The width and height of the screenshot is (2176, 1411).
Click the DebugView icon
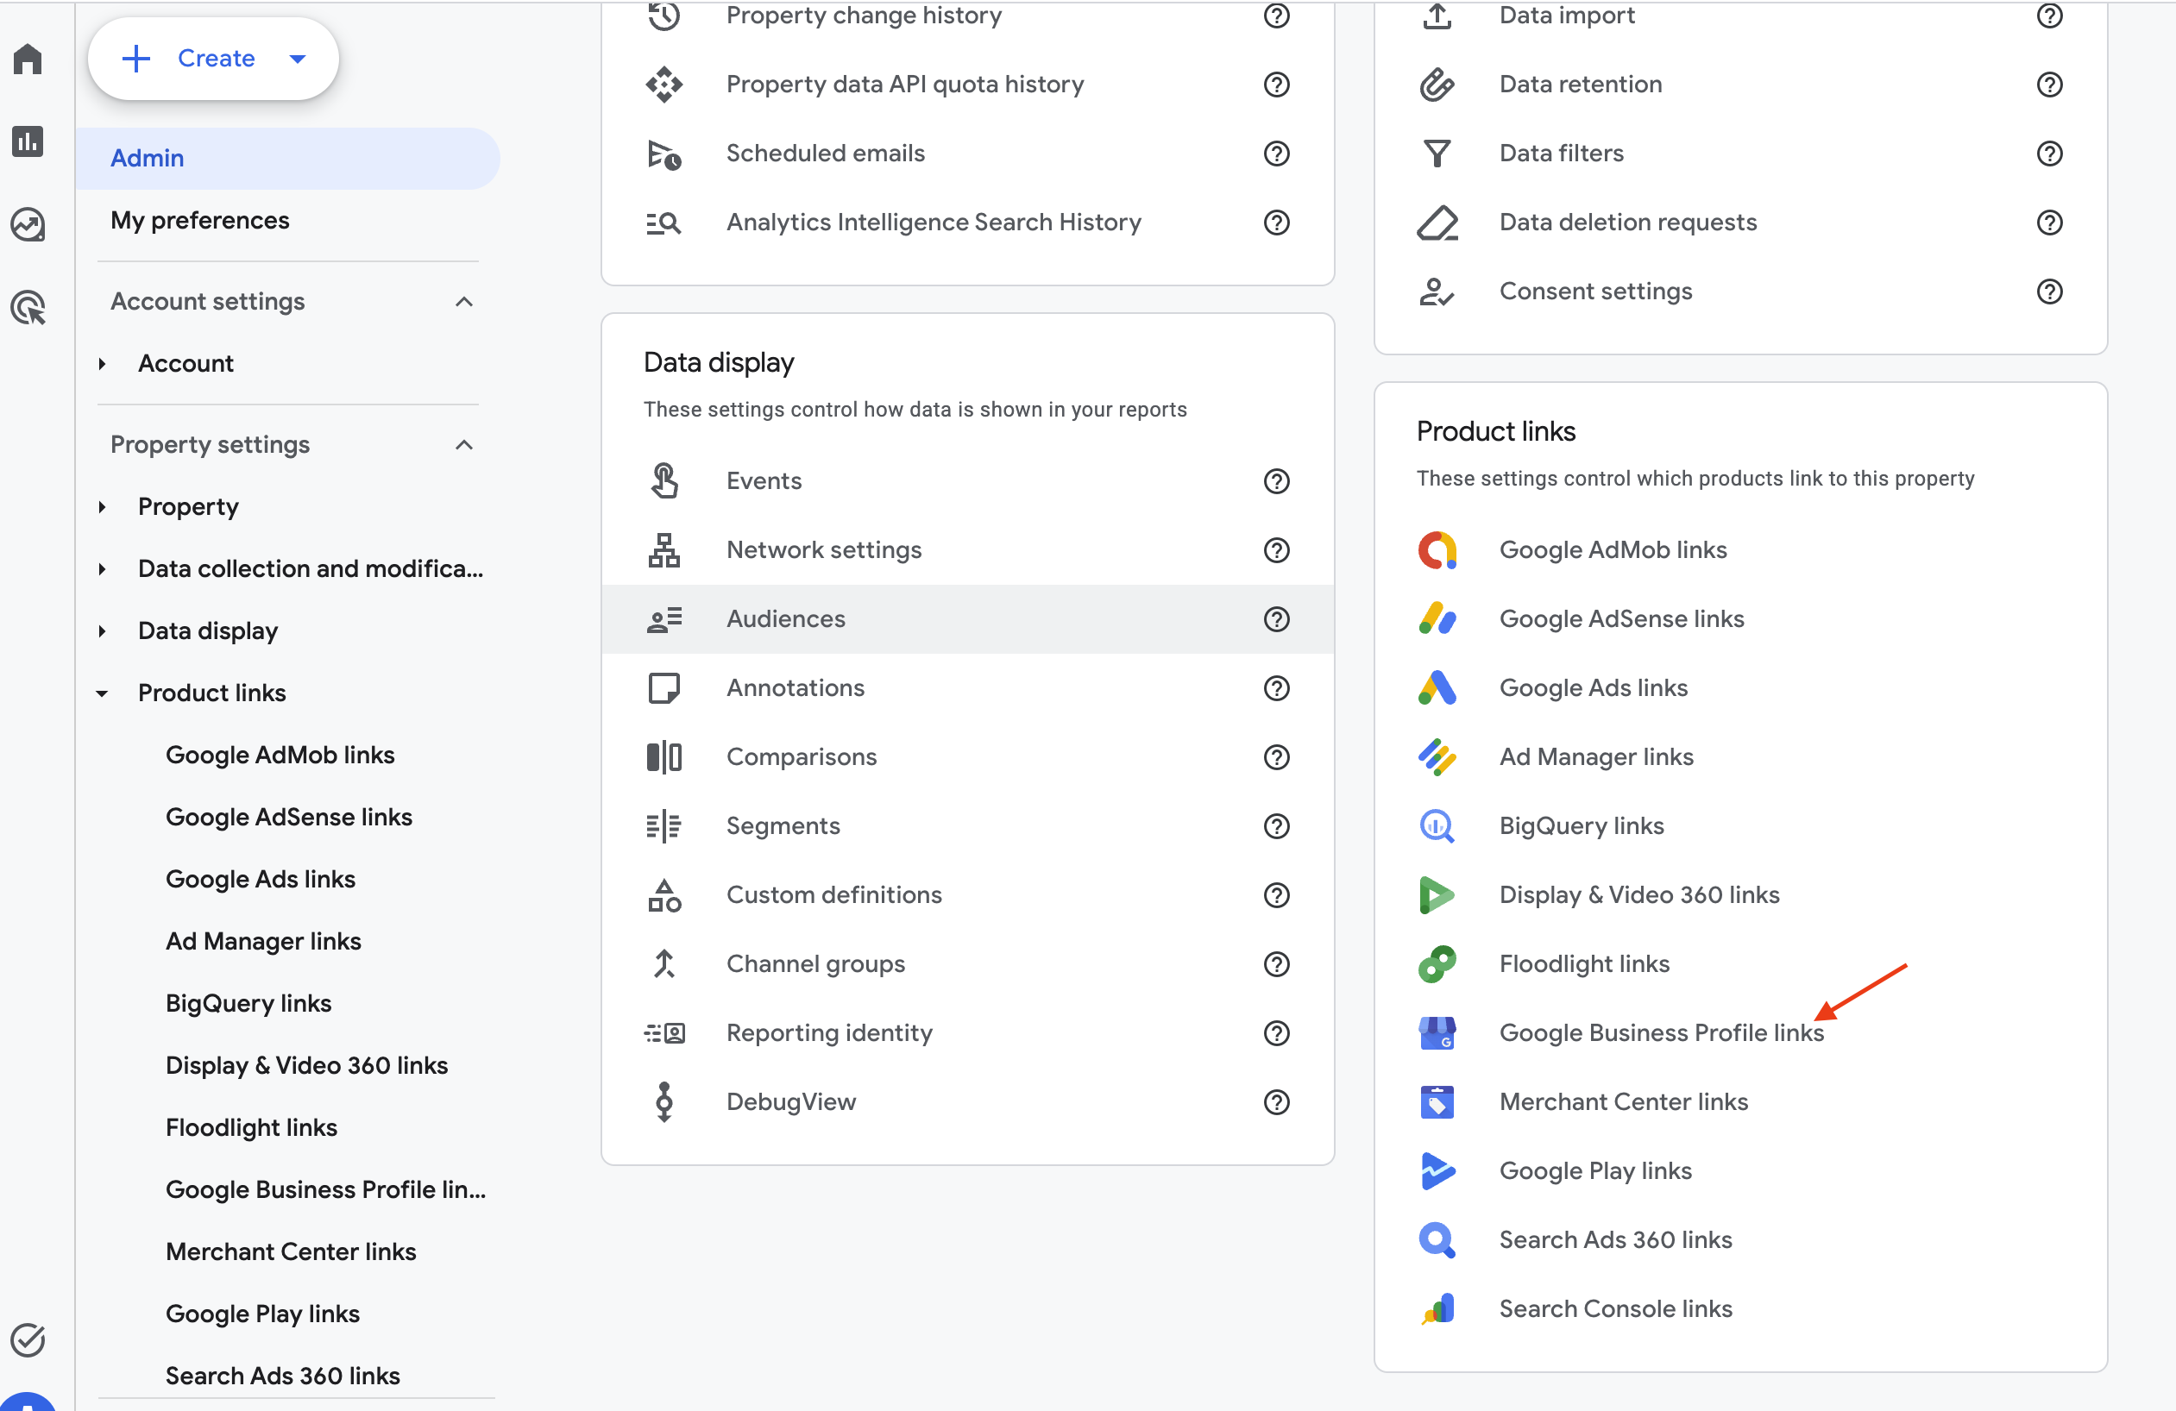coord(664,1102)
